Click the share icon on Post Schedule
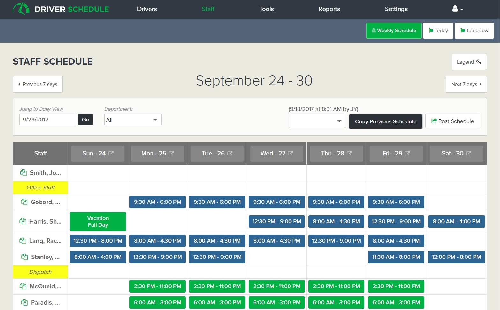Image resolution: width=500 pixels, height=310 pixels. pyautogui.click(x=434, y=121)
